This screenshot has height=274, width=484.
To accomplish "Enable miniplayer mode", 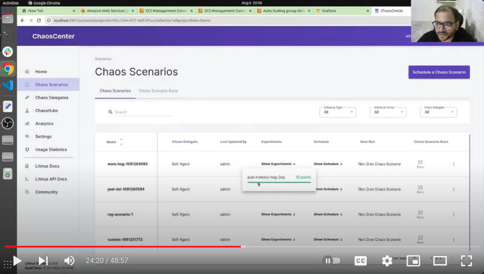I will [413, 261].
